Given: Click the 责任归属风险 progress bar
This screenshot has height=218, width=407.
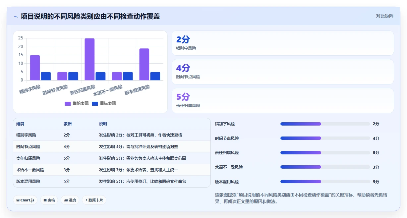Looking at the screenshot, I should pos(325,153).
